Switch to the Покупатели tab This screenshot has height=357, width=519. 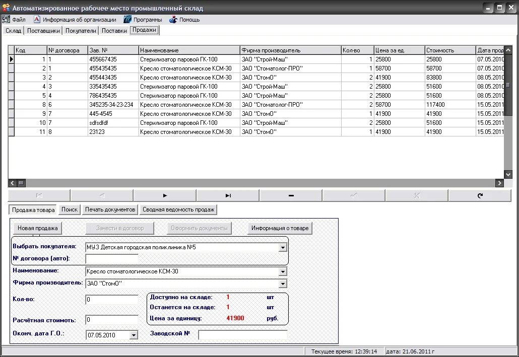[81, 31]
